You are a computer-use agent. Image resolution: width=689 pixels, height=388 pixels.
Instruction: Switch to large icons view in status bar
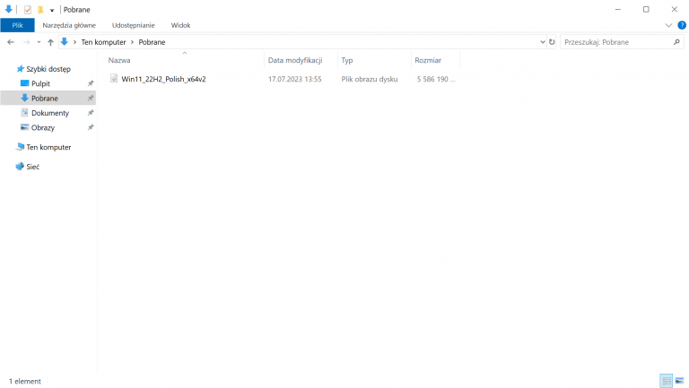tap(679, 381)
